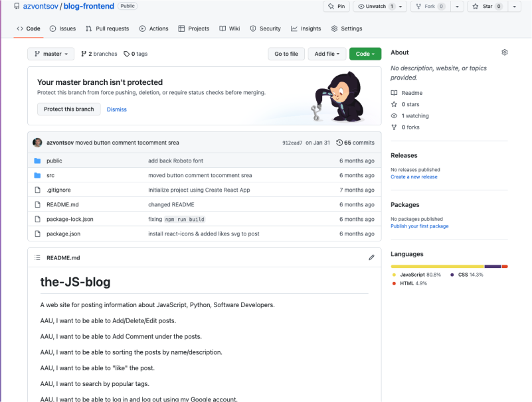Viewport: 532px width, 402px height.
Task: Open the Projects tab
Action: (194, 29)
